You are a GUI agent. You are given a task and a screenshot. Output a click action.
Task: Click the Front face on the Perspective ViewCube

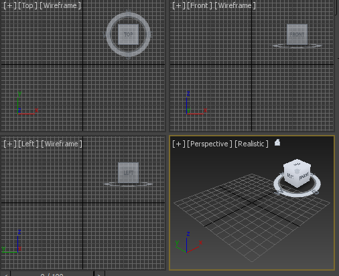click(304, 177)
